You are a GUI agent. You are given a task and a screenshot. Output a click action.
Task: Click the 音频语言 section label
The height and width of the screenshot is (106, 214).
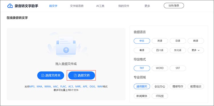click(x=140, y=32)
